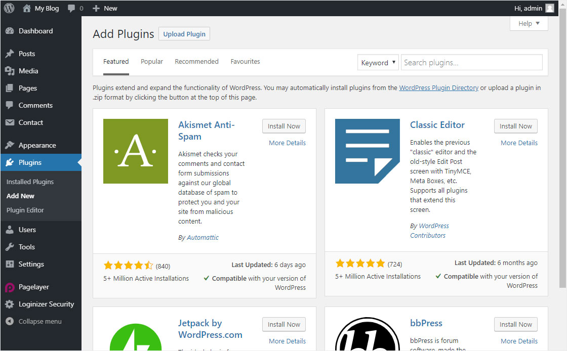Click the Collapse menu arrow icon
This screenshot has width=567, height=351.
(10, 321)
